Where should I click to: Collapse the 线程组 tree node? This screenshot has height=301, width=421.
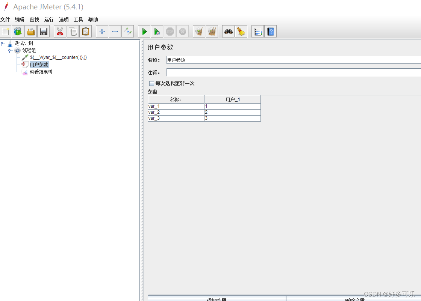tap(9, 50)
